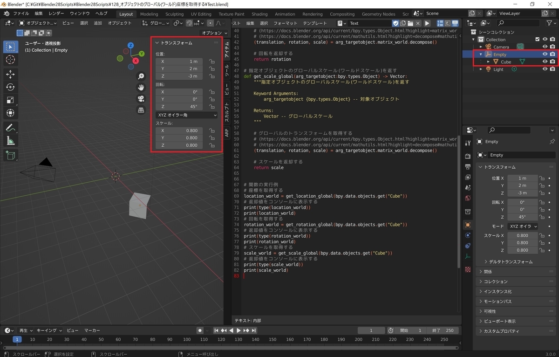This screenshot has width=559, height=357.
Task: Expand the Camera item in the outliner
Action: [x=481, y=47]
